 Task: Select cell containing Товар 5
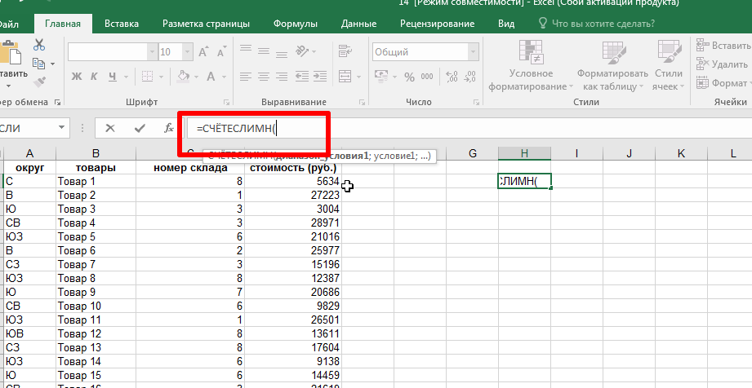(x=96, y=236)
